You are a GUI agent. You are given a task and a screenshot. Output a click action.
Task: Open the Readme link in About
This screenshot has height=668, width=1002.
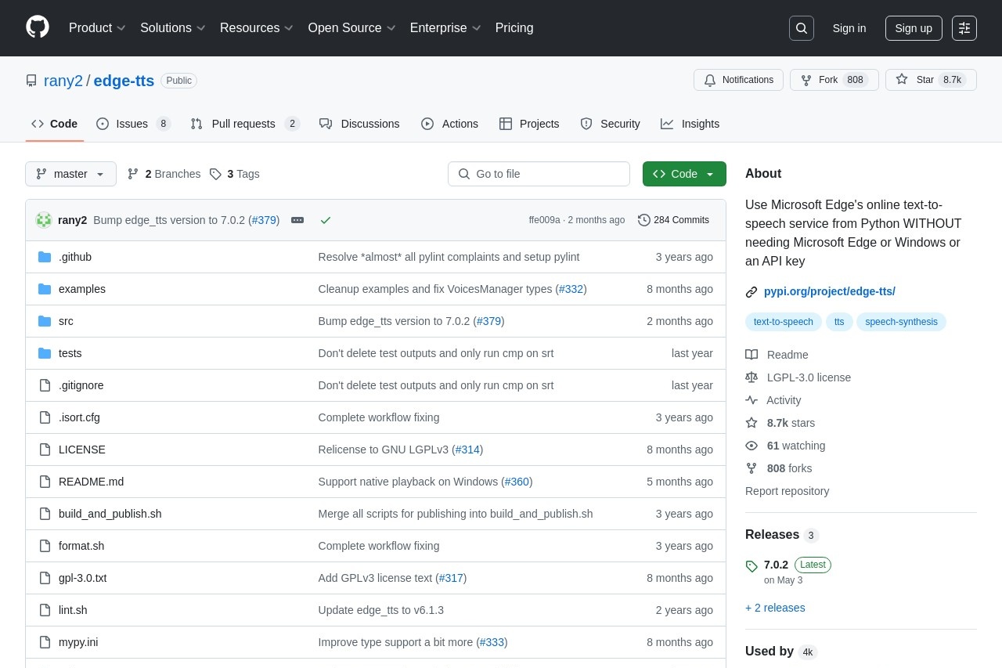coord(777,355)
